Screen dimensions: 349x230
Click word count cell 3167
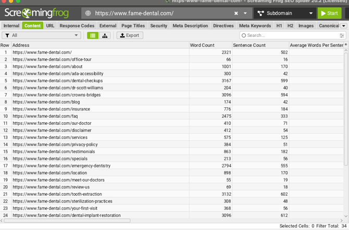210,81
